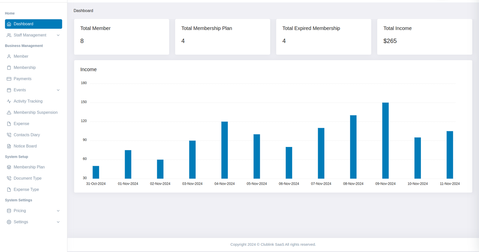Screen dimensions: 479x252
Task: Click the Membership clipboard icon
Action: pyautogui.click(x=9, y=68)
